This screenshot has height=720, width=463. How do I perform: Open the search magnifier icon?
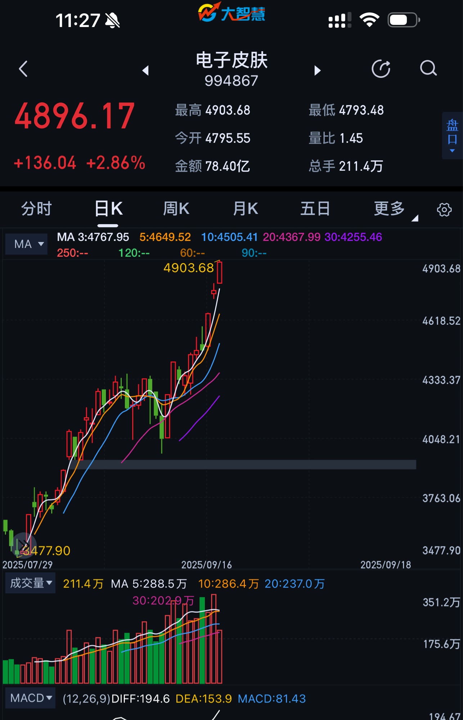point(428,68)
